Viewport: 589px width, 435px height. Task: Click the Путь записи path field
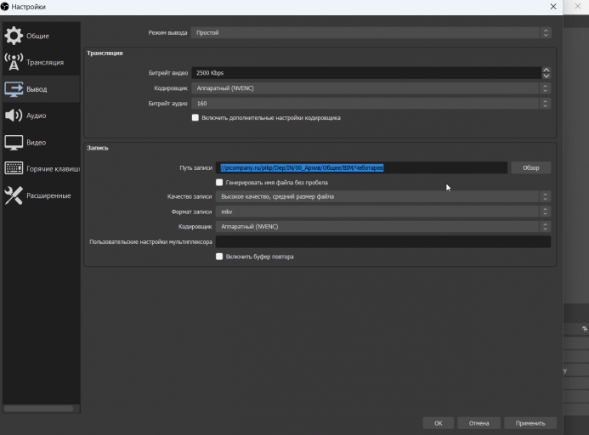coord(361,167)
